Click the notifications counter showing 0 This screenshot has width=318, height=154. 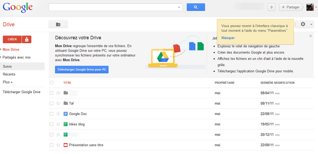pos(271,7)
